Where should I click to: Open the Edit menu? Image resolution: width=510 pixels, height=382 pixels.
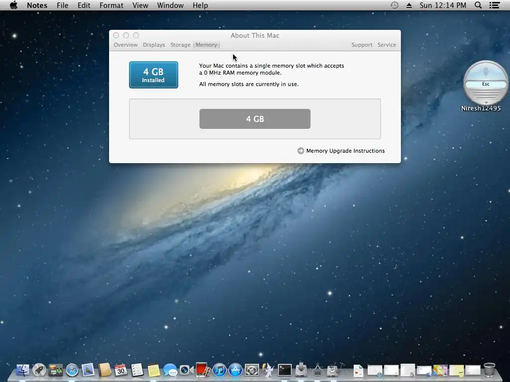(x=84, y=5)
